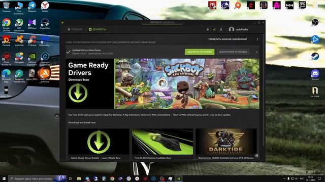Open Furmark desktop shortcut
Screen dimensions: 325x182
pos(6,40)
